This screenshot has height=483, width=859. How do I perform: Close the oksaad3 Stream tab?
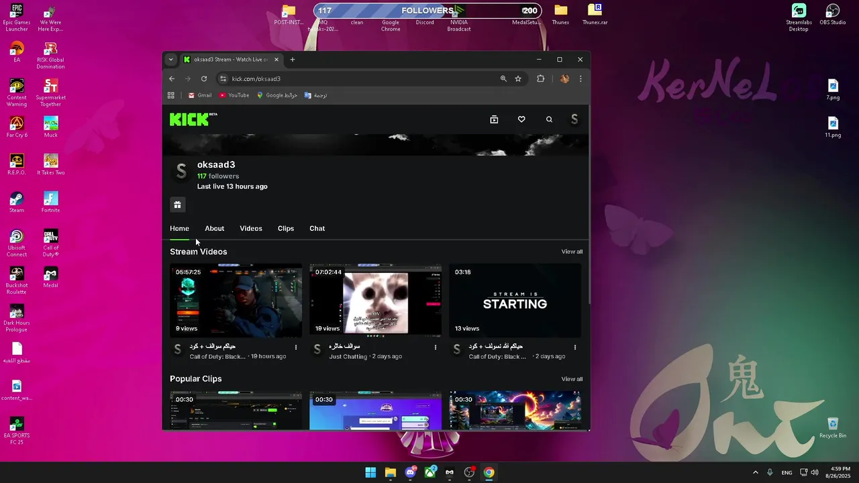[x=276, y=60]
